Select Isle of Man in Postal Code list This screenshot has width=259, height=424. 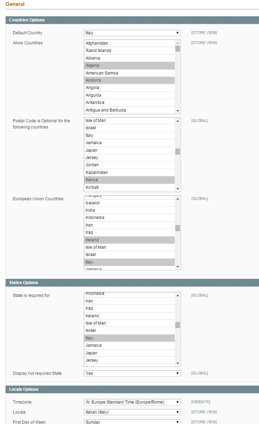(129, 121)
